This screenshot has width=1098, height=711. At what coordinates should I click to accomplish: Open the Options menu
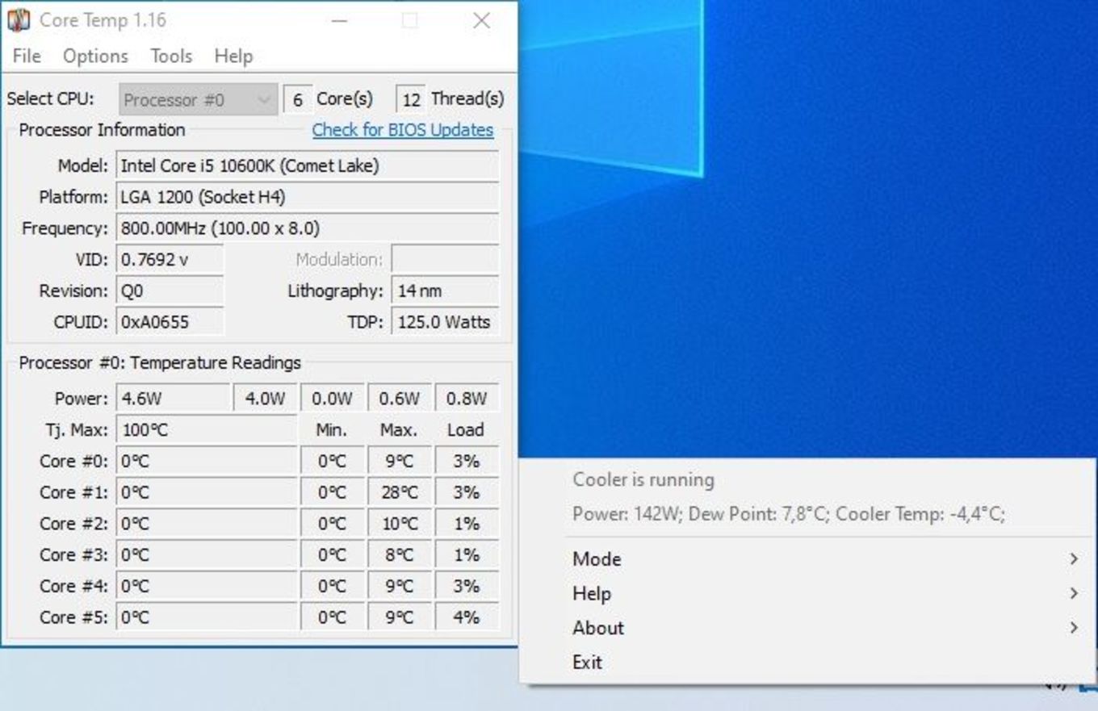click(95, 56)
